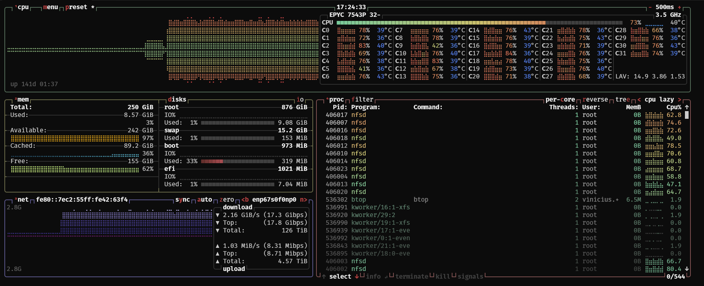Click the efi disk entry
704x286 pixels.
[236, 169]
